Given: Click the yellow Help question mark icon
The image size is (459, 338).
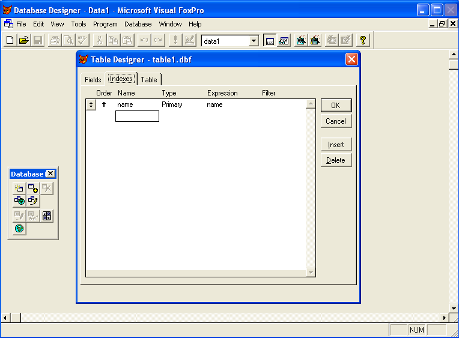Looking at the screenshot, I should tap(363, 40).
